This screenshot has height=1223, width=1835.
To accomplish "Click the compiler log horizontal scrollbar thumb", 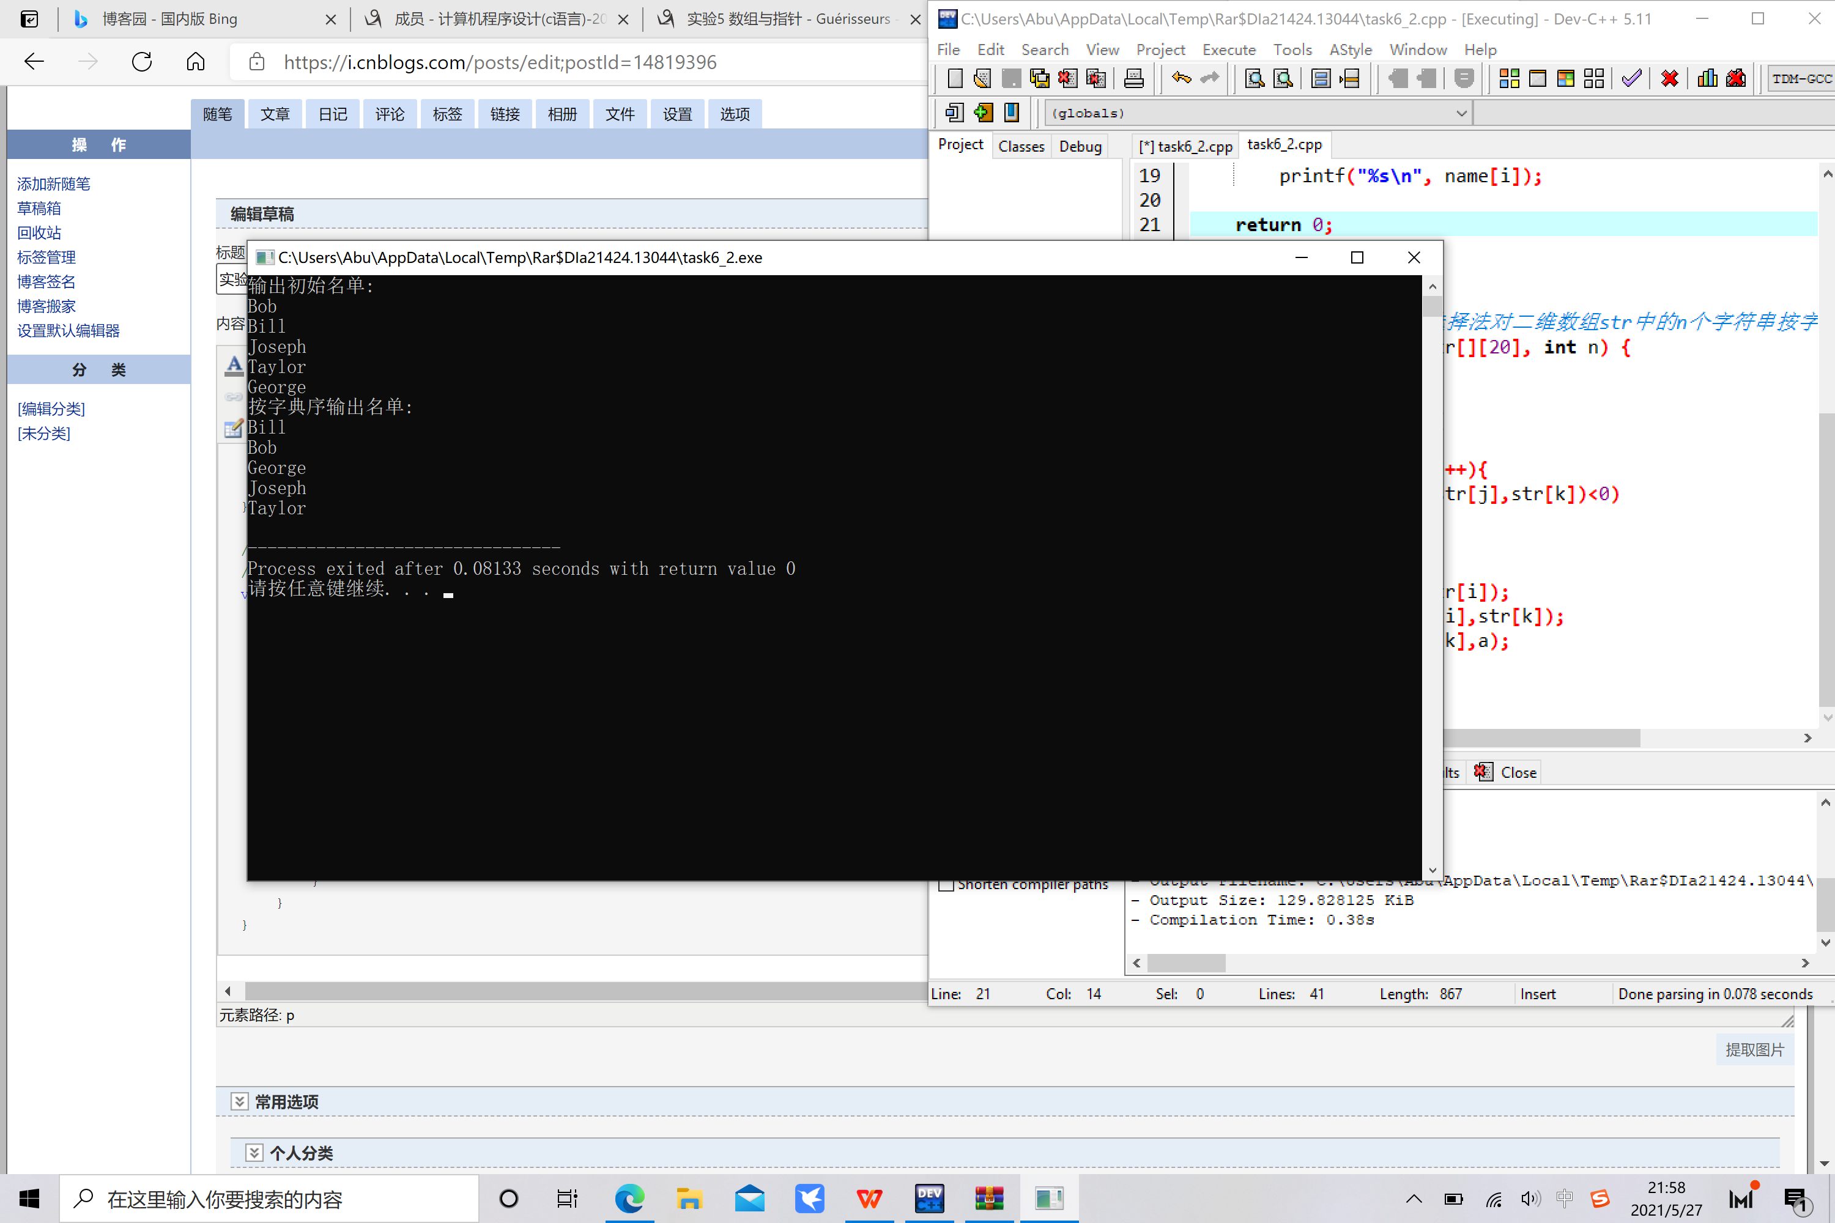I will (1185, 963).
